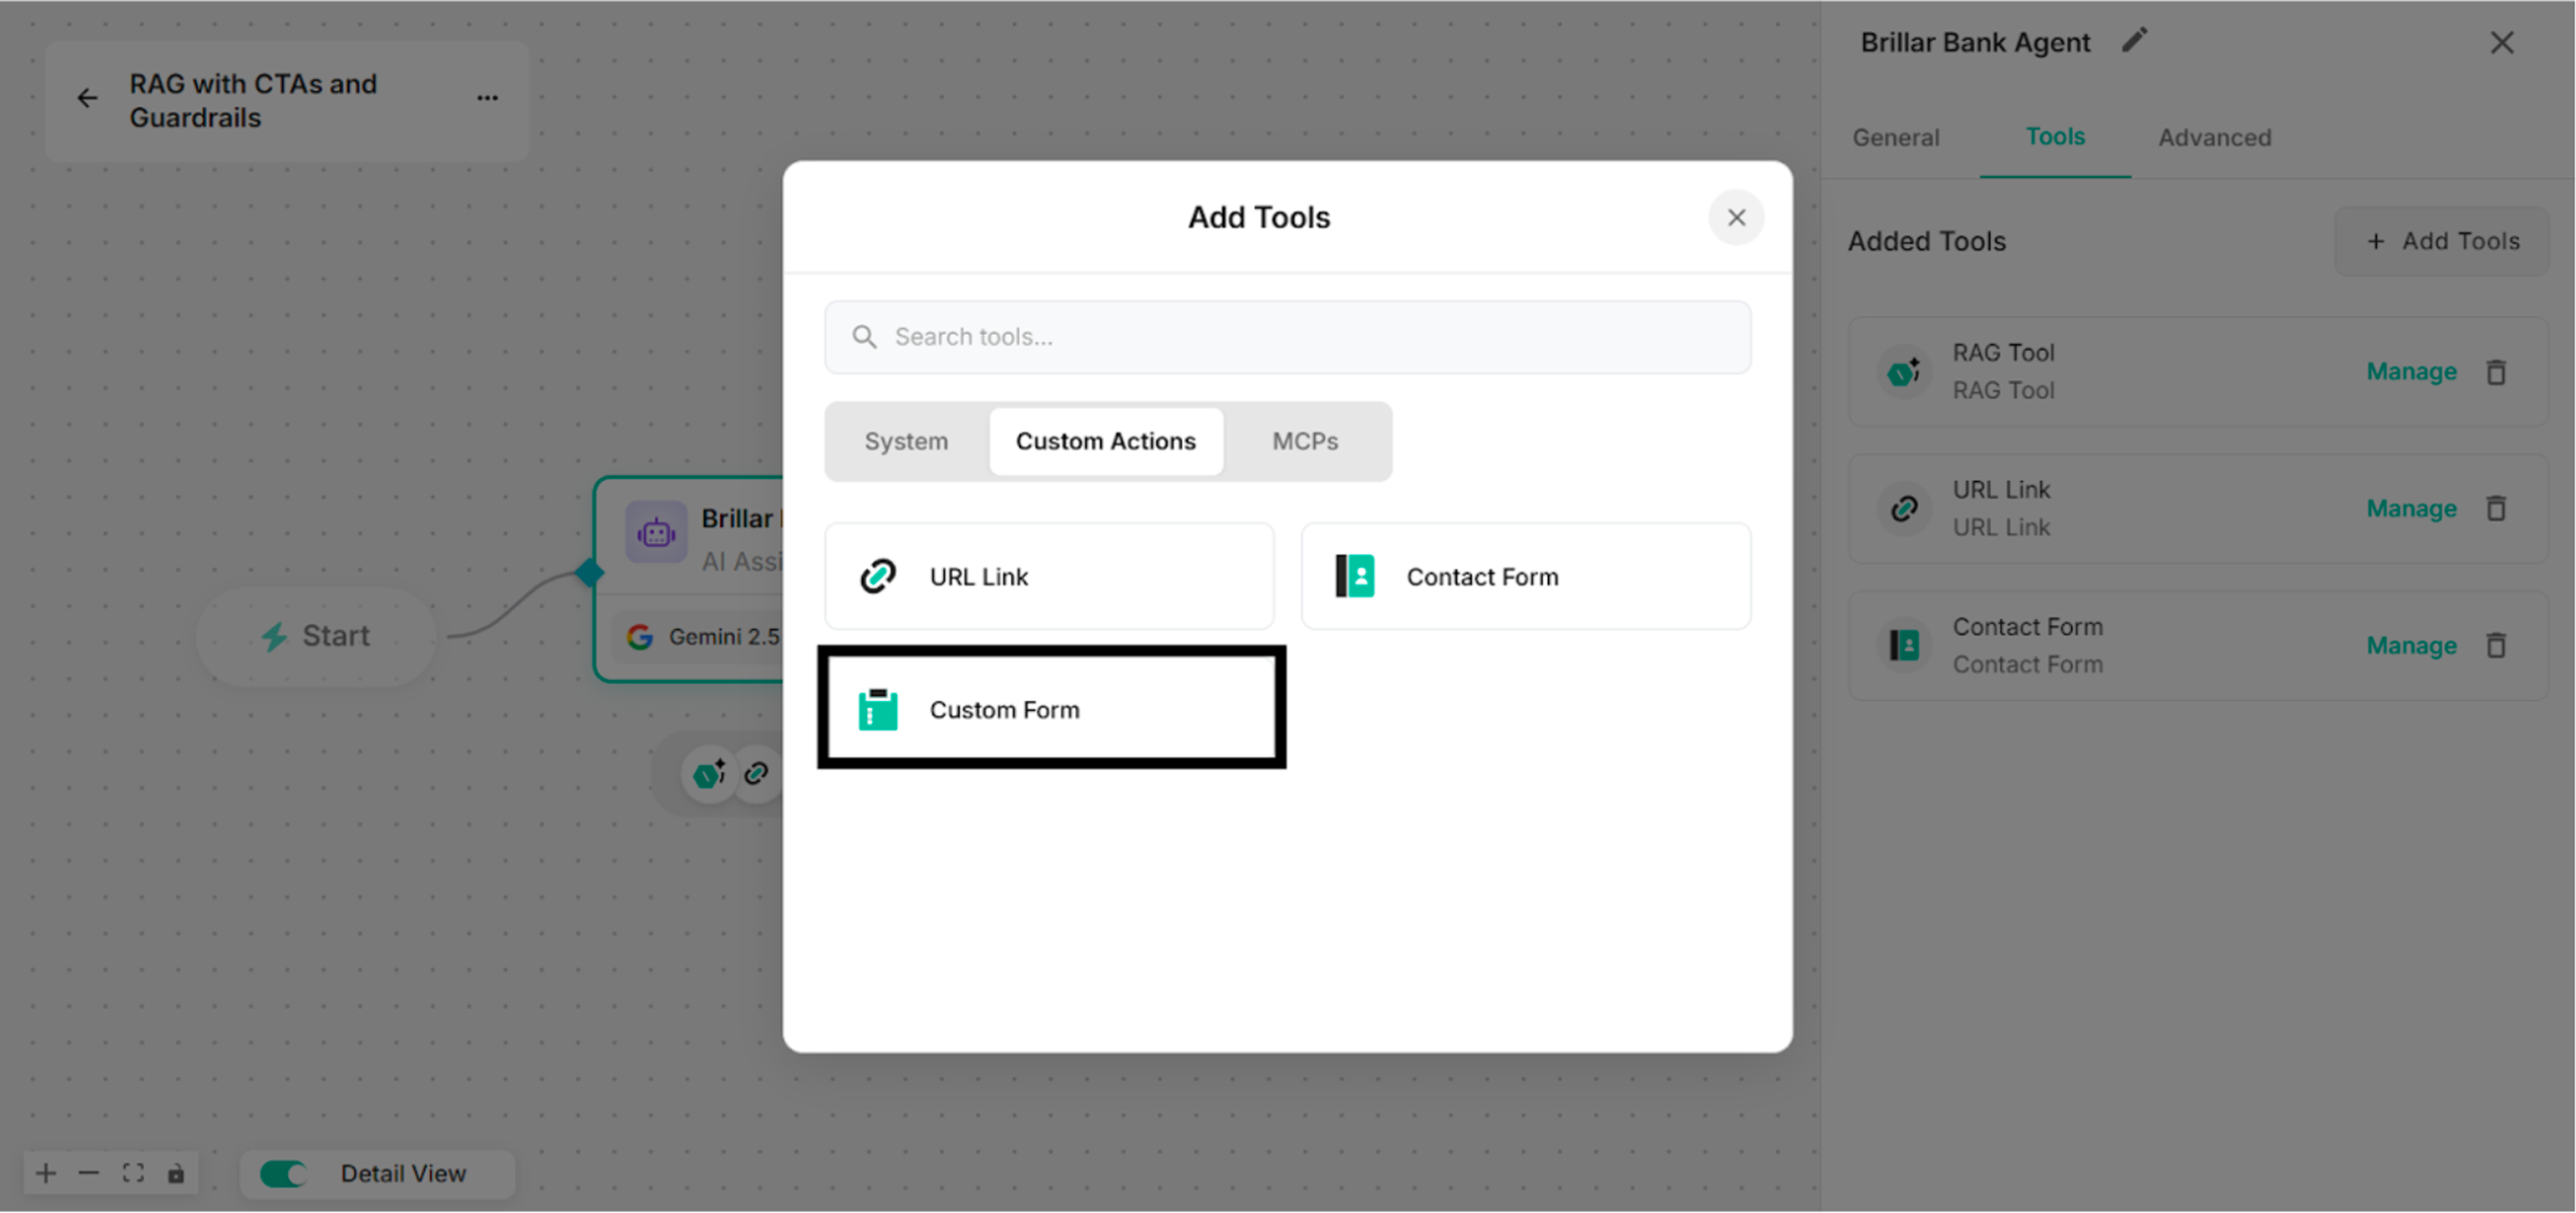Delete the RAG Tool using its trash icon
Screen dimensions: 2576x1213
tap(2497, 371)
